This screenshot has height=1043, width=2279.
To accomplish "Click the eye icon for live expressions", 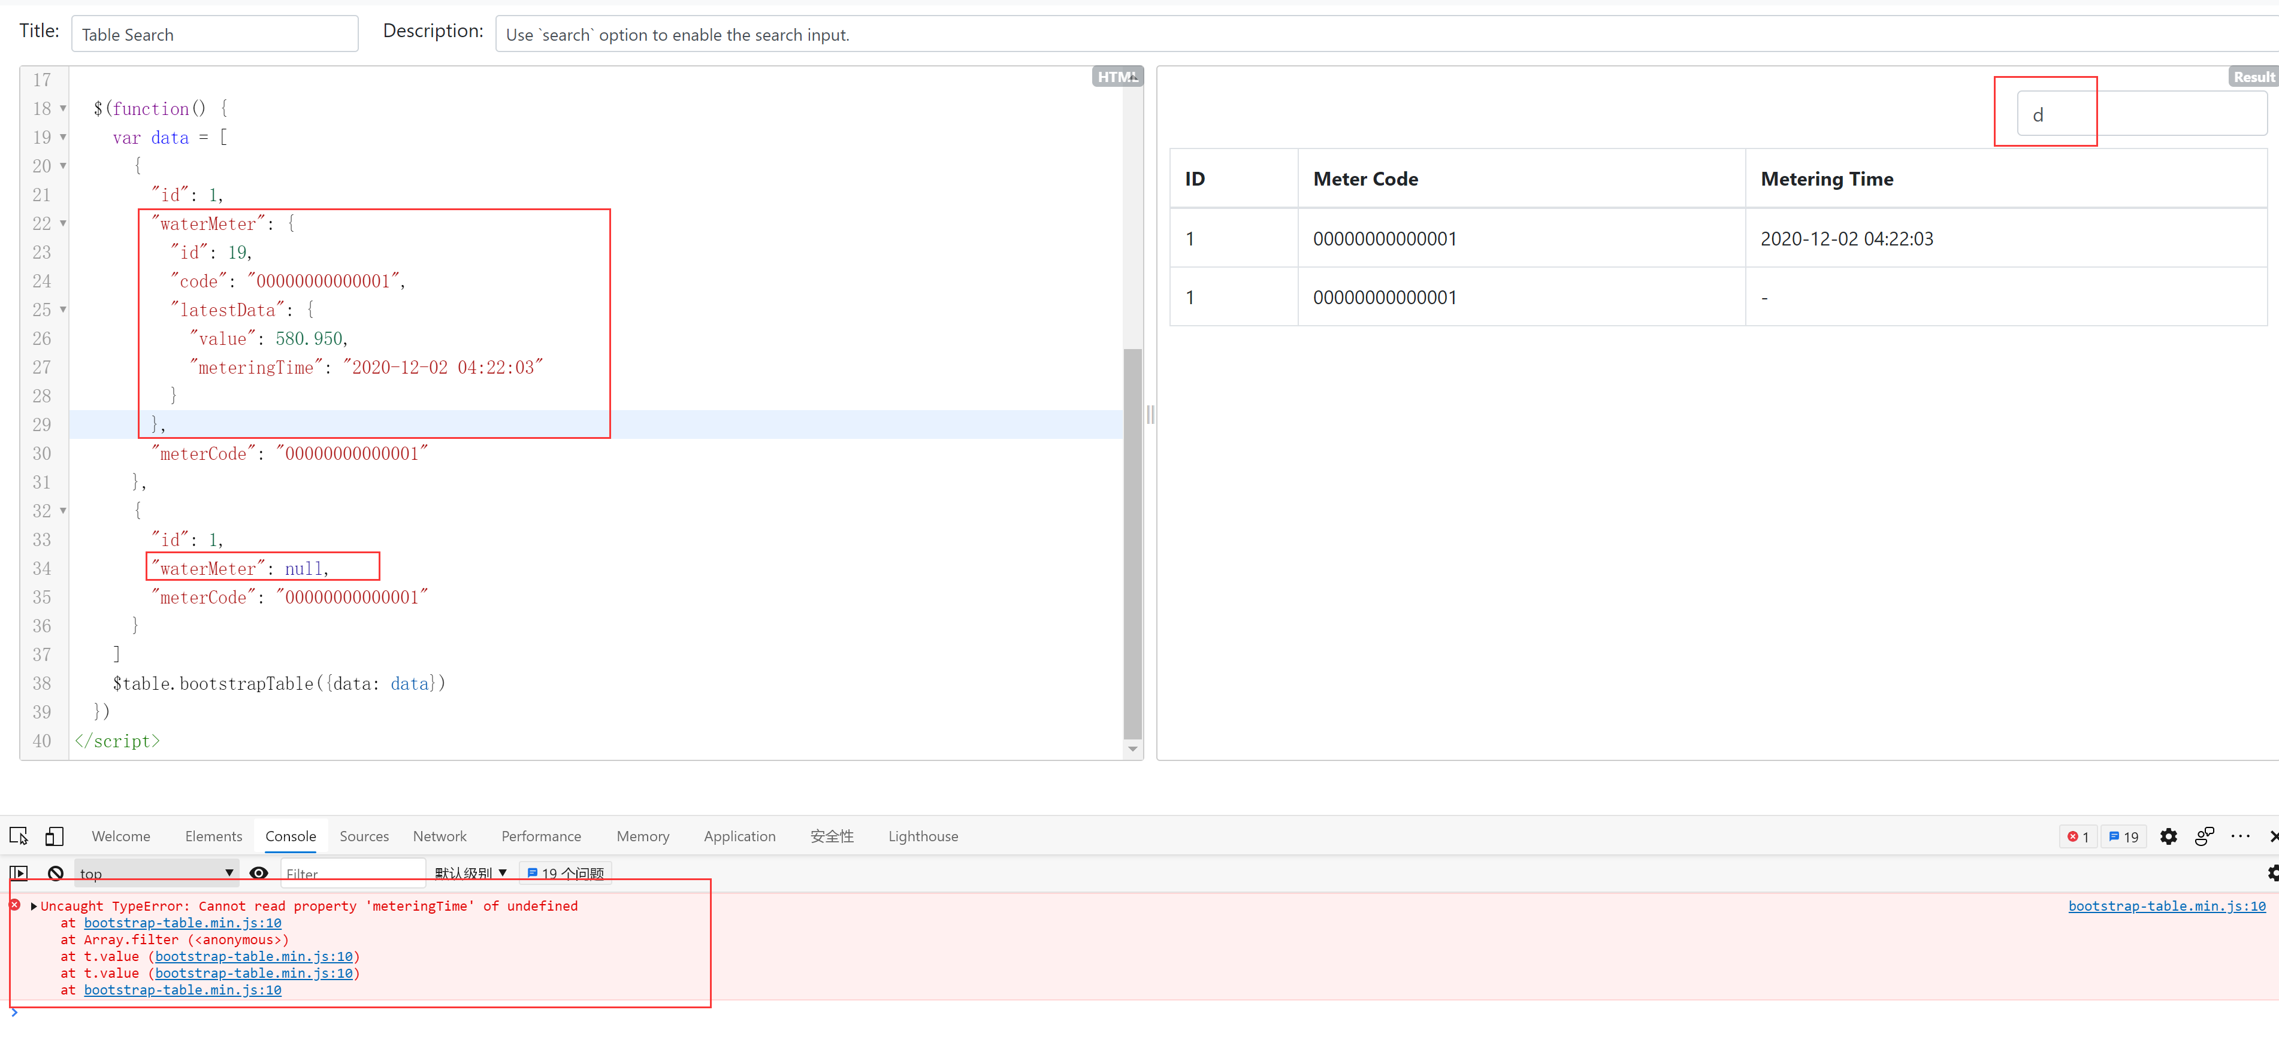I will pos(258,872).
